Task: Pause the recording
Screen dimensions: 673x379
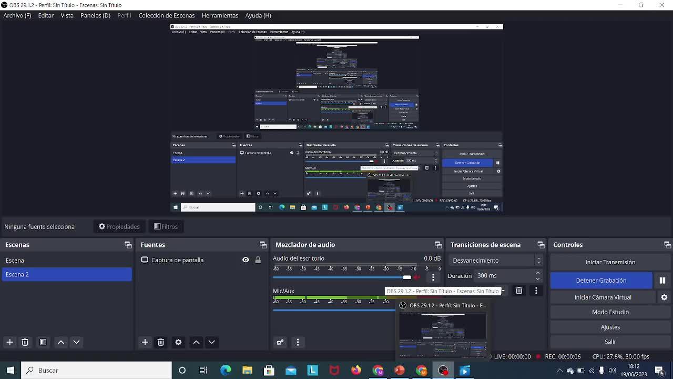Action: click(x=662, y=281)
